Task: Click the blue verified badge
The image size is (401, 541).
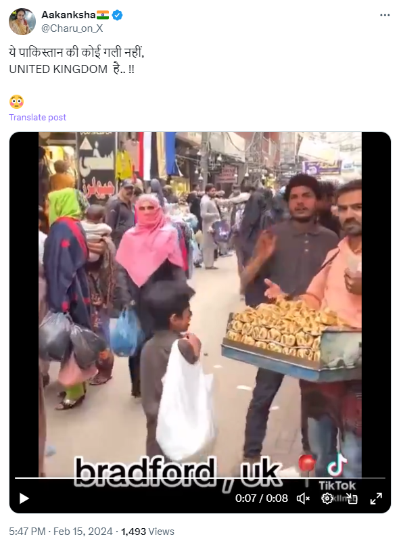Action: 118,15
